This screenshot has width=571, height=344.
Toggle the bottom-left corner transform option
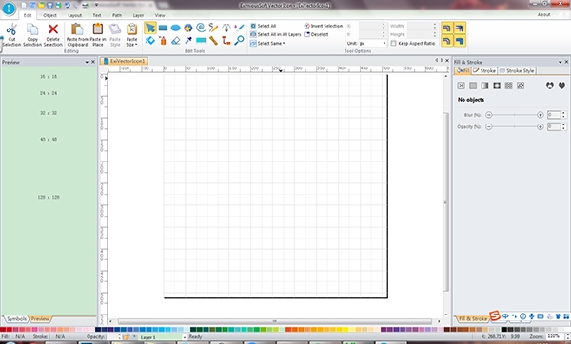pyautogui.click(x=447, y=40)
